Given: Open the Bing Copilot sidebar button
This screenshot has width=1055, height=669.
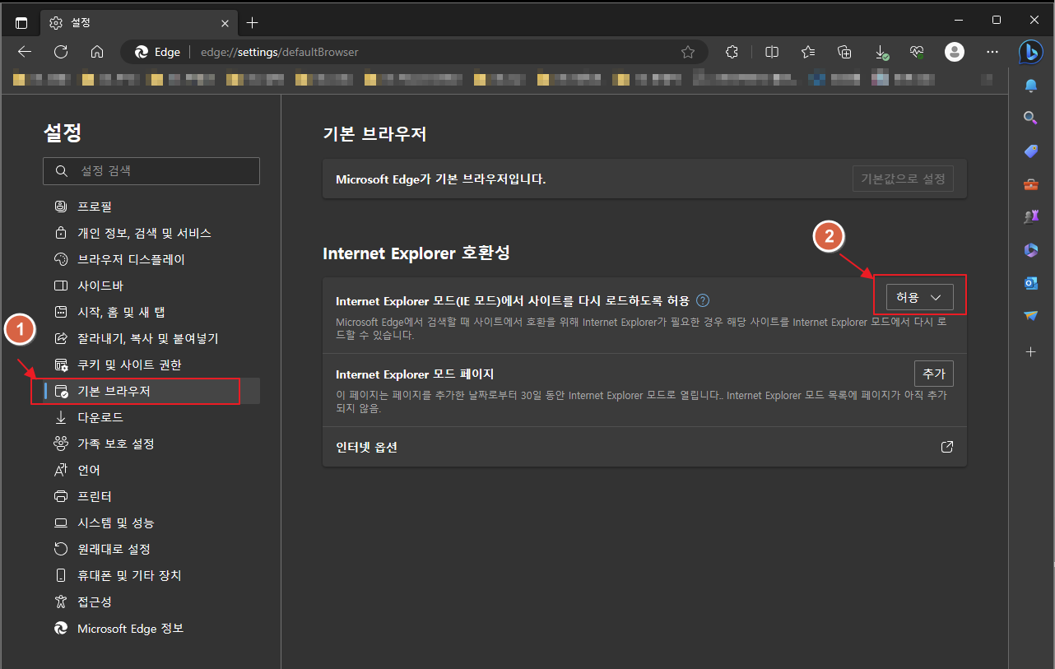Looking at the screenshot, I should [1030, 52].
